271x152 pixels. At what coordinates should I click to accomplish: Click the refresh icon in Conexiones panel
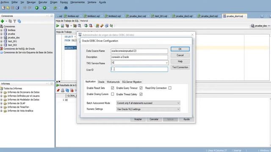point(10,21)
